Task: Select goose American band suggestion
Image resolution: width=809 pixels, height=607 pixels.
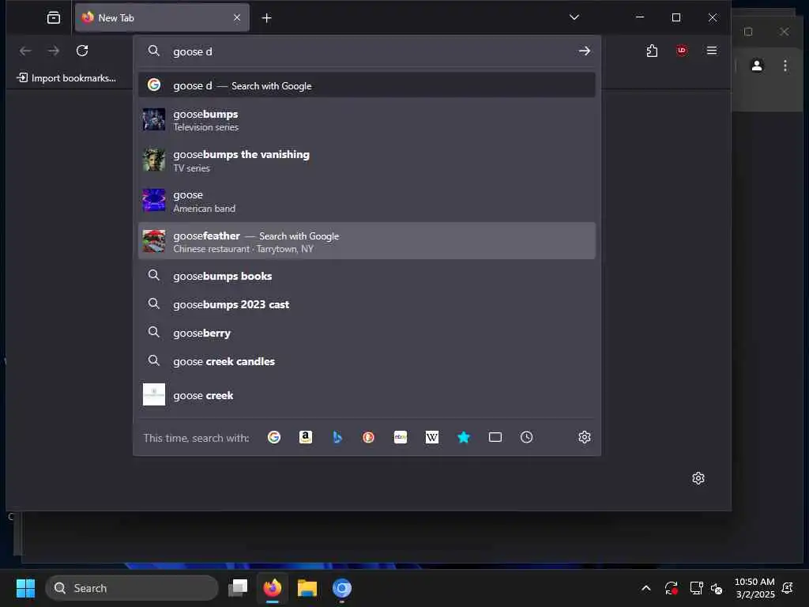Action: tap(367, 201)
